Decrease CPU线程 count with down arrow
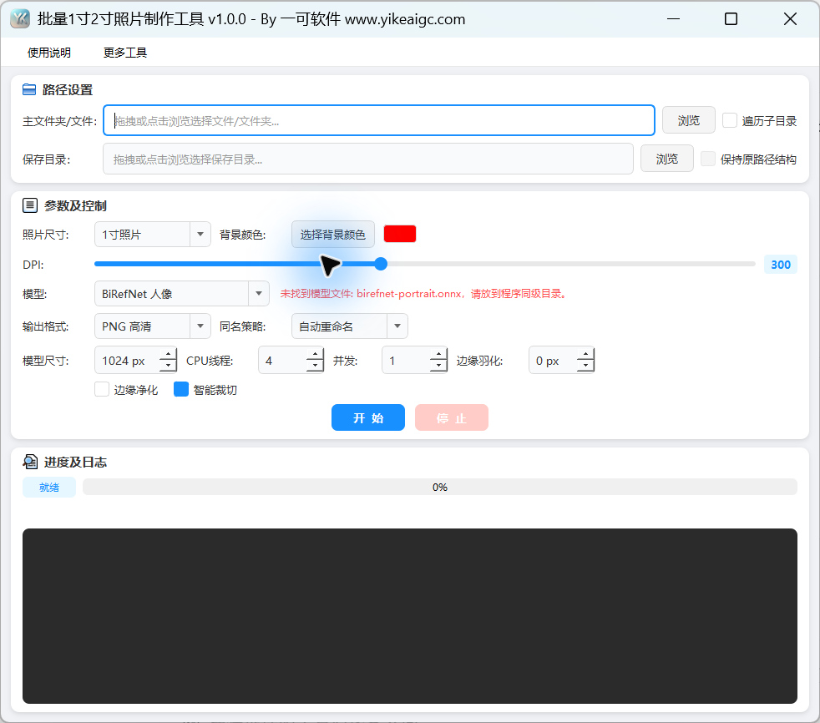This screenshot has width=820, height=723. tap(315, 367)
